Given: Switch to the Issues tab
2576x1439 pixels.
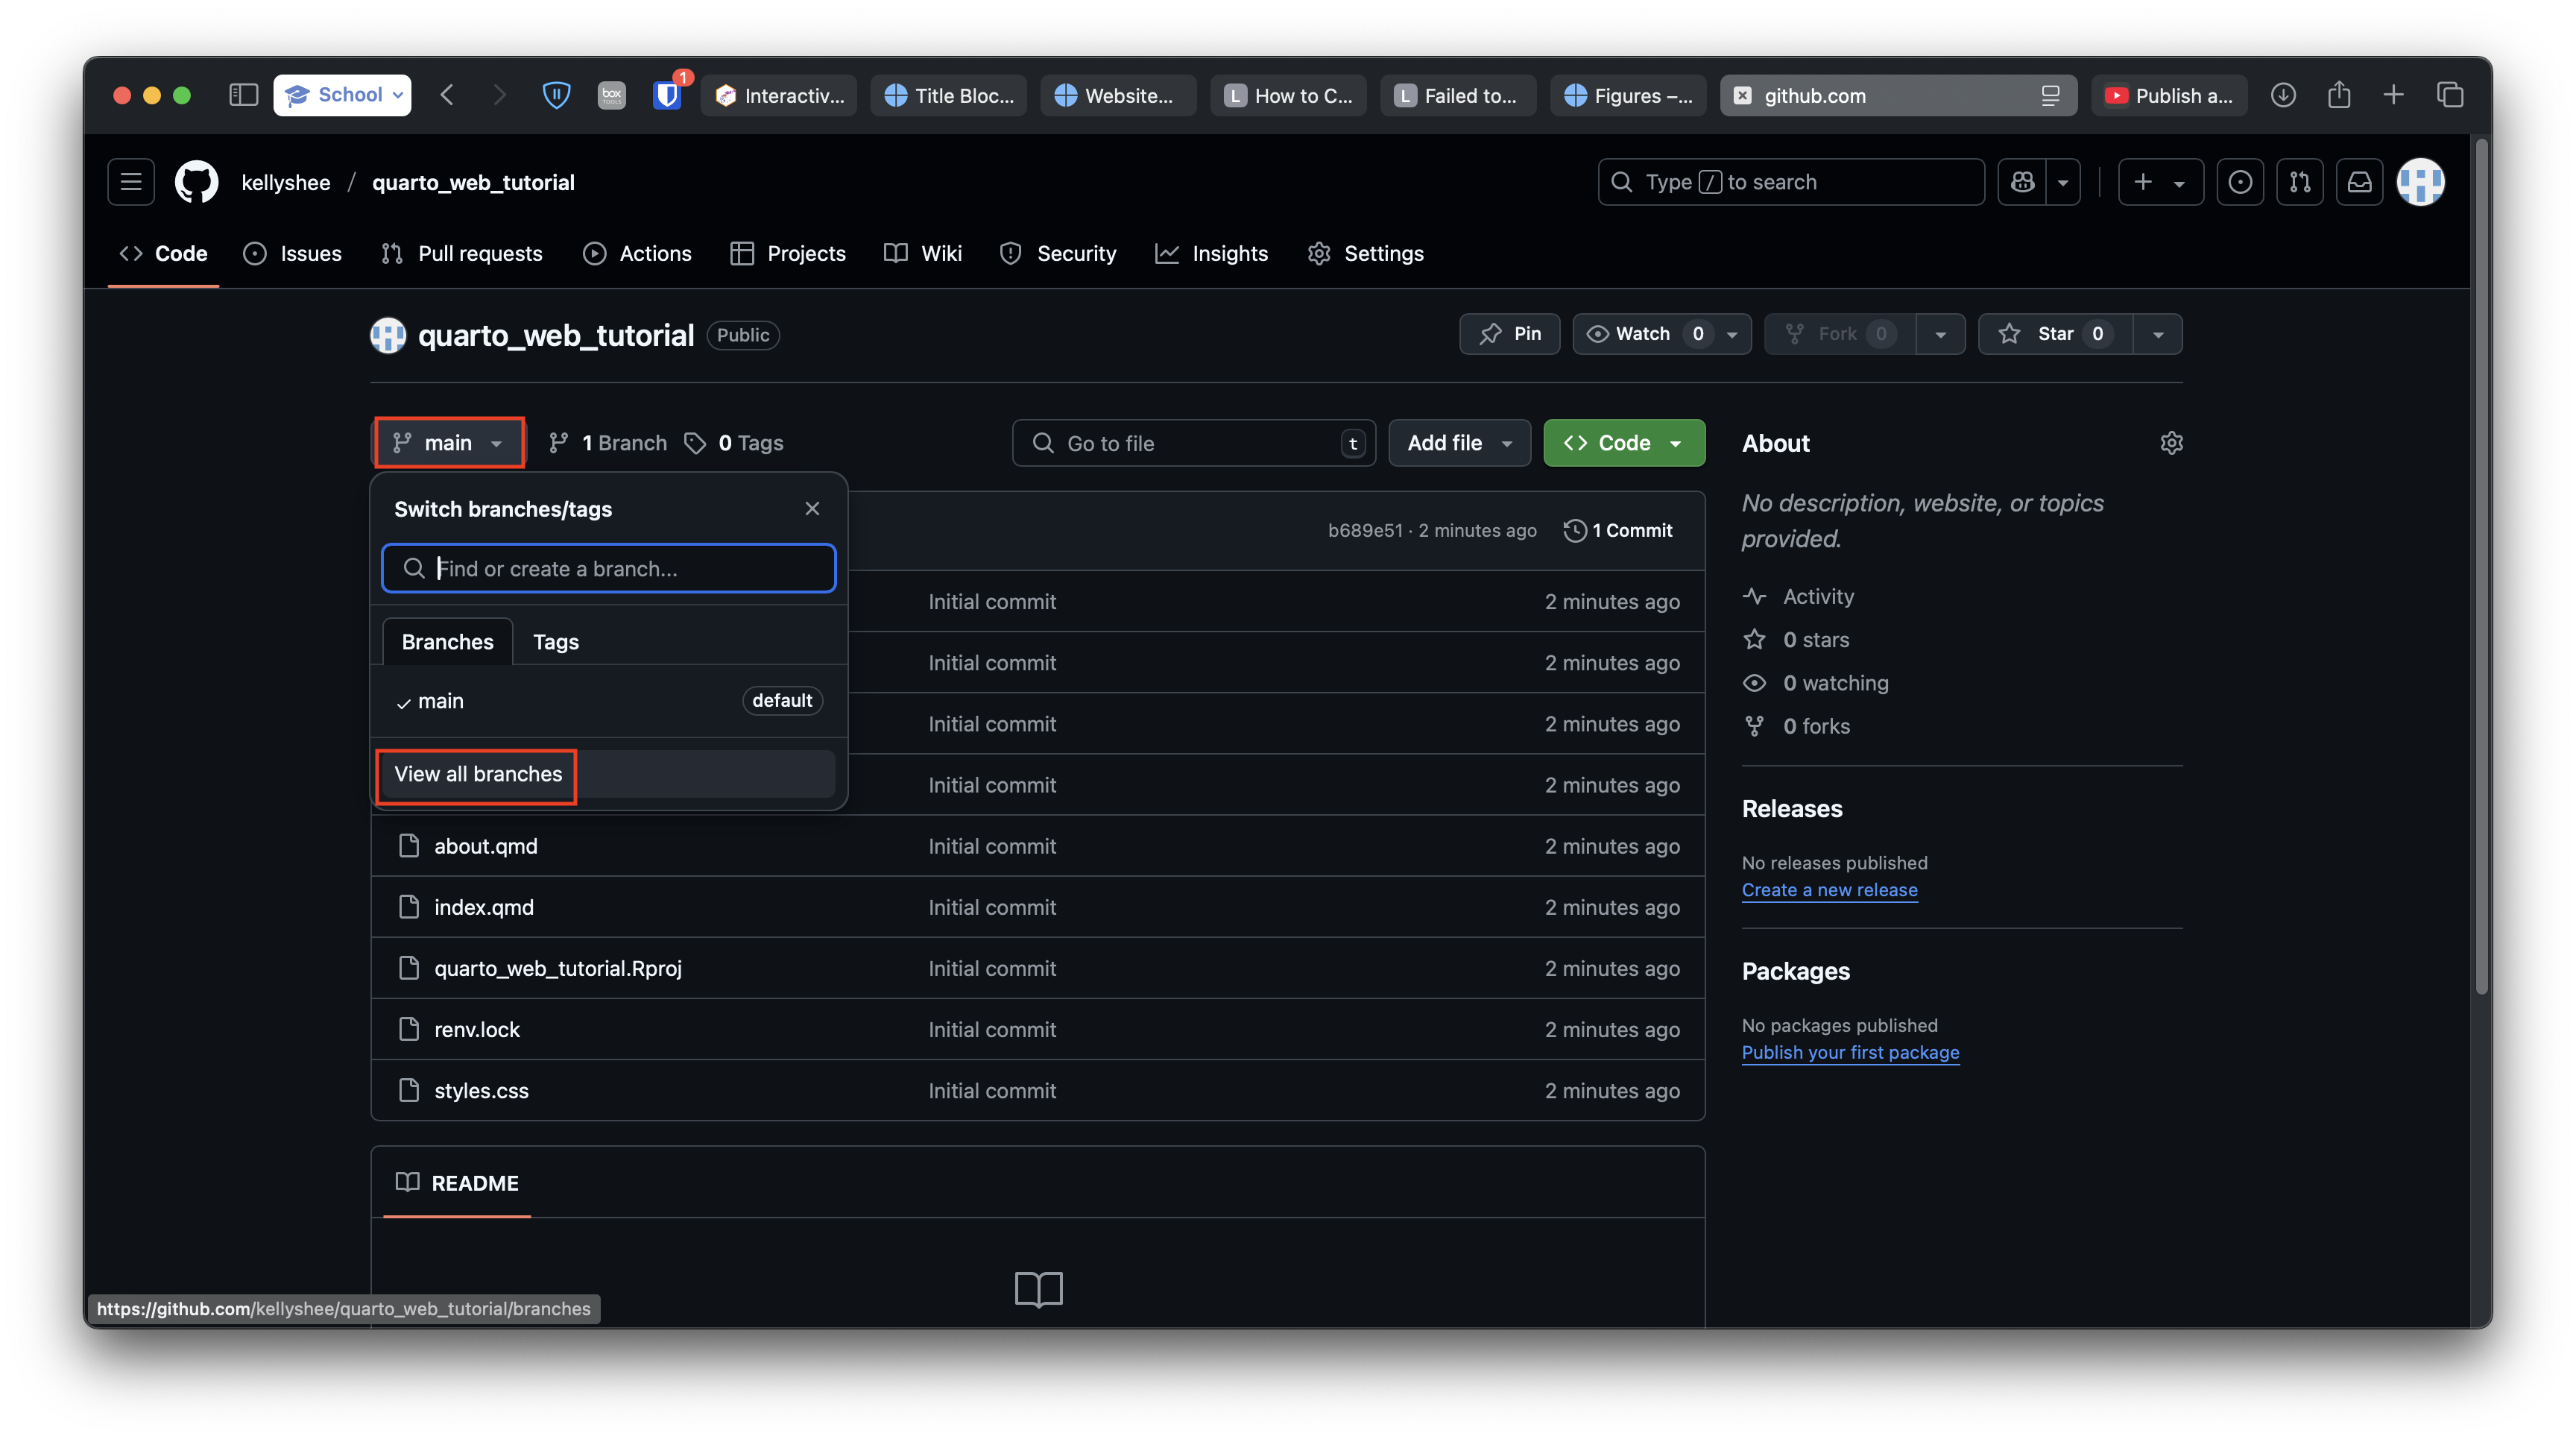Looking at the screenshot, I should tap(292, 254).
